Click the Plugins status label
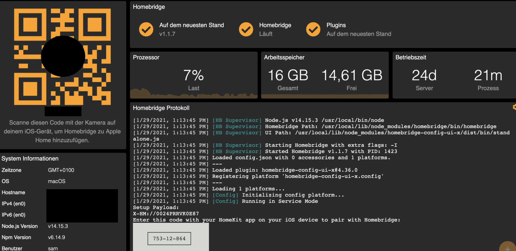This screenshot has height=251, width=516. click(x=336, y=25)
